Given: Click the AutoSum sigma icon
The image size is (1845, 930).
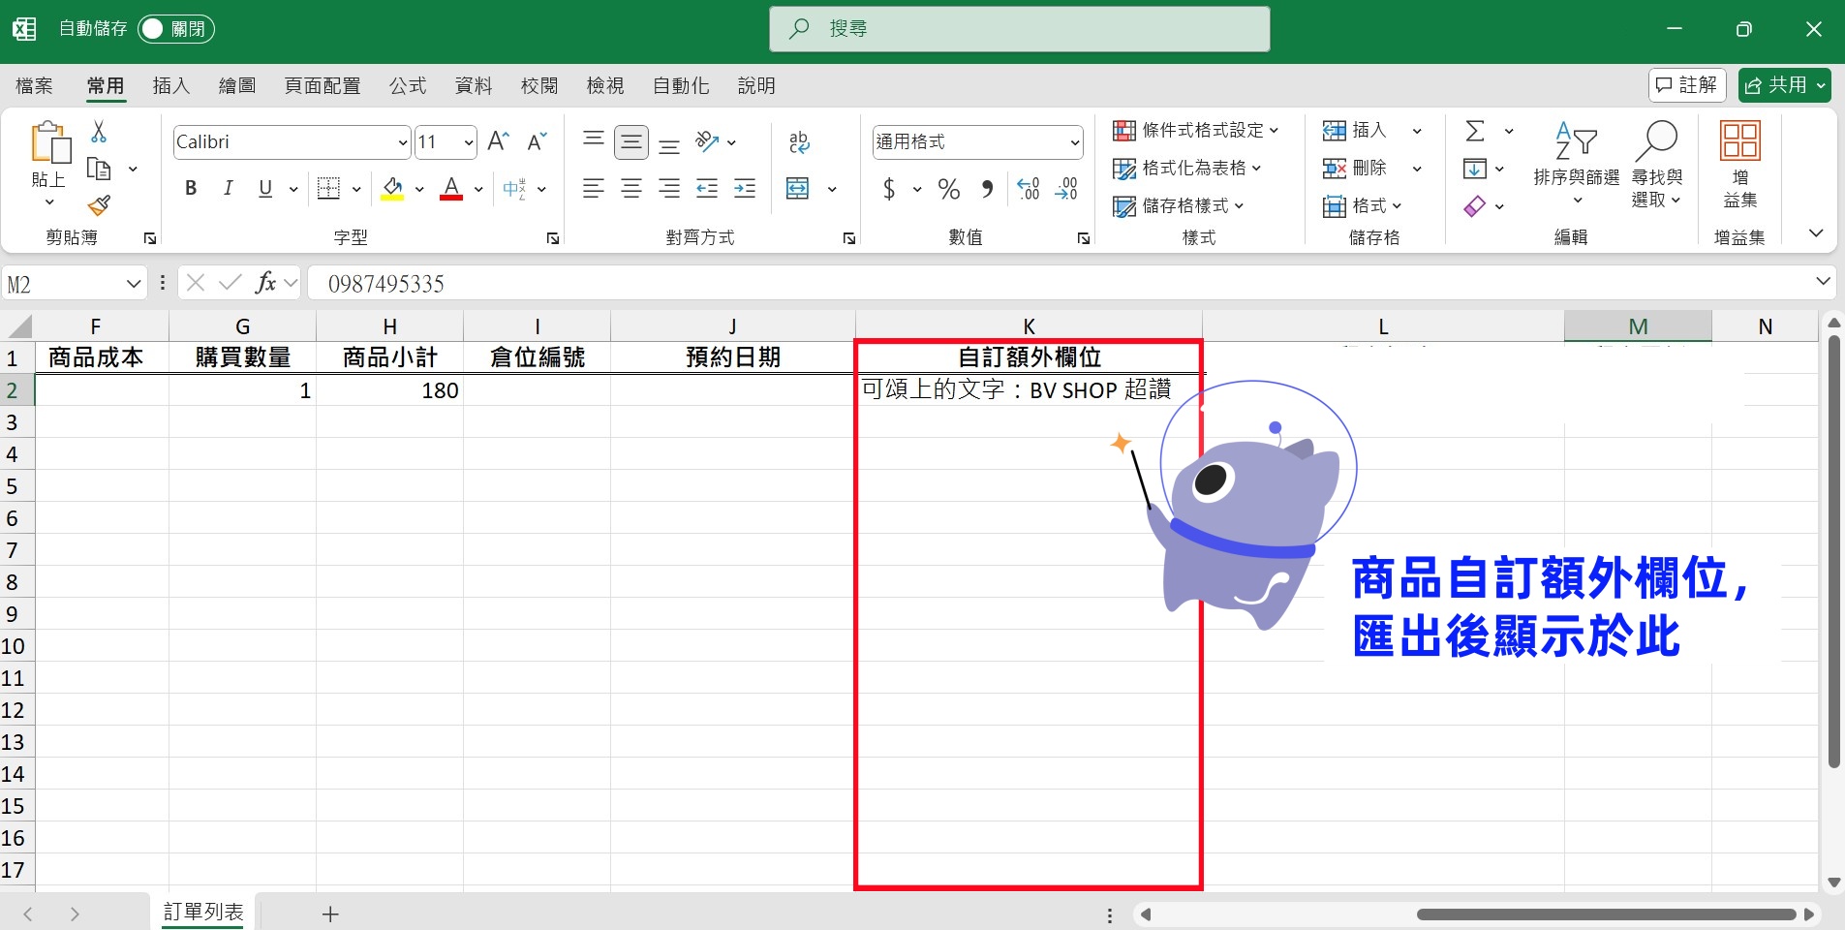Looking at the screenshot, I should [x=1475, y=131].
